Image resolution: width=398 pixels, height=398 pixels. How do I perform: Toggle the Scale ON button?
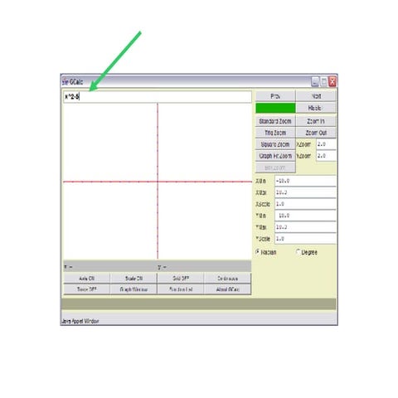[133, 279]
